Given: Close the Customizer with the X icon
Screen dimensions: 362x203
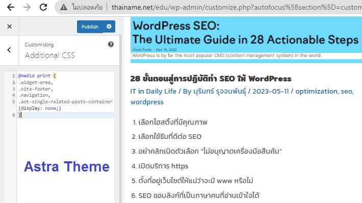Looking at the screenshot, I should [10, 26].
